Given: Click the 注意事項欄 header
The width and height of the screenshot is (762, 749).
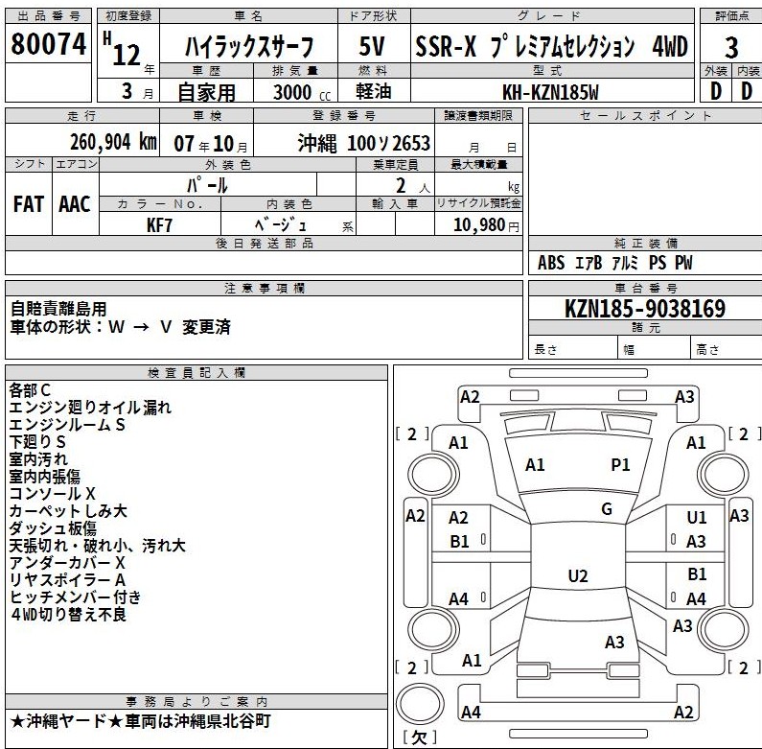Looking at the screenshot, I should [264, 288].
